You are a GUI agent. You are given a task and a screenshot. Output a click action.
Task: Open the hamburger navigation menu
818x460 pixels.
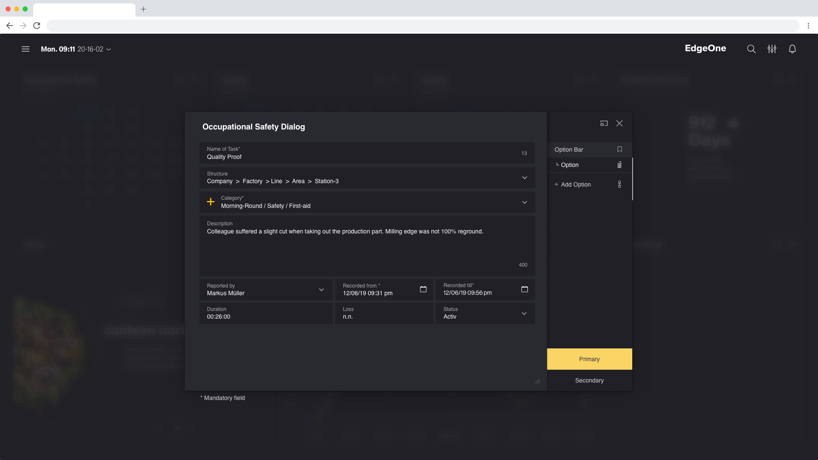click(26, 49)
